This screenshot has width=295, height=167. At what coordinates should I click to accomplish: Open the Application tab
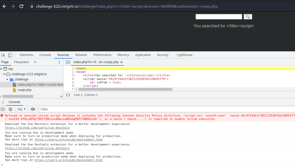(x=143, y=55)
